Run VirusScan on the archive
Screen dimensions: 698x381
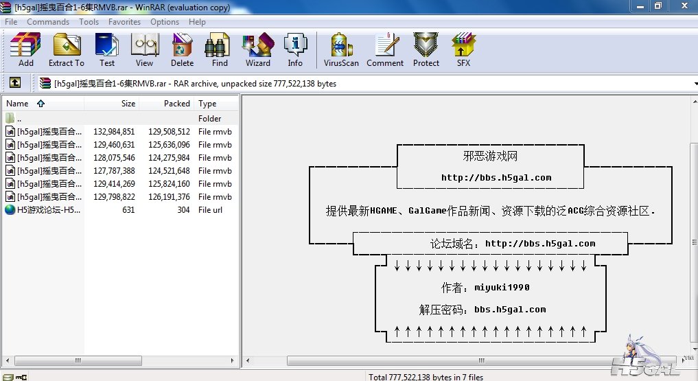[x=341, y=50]
